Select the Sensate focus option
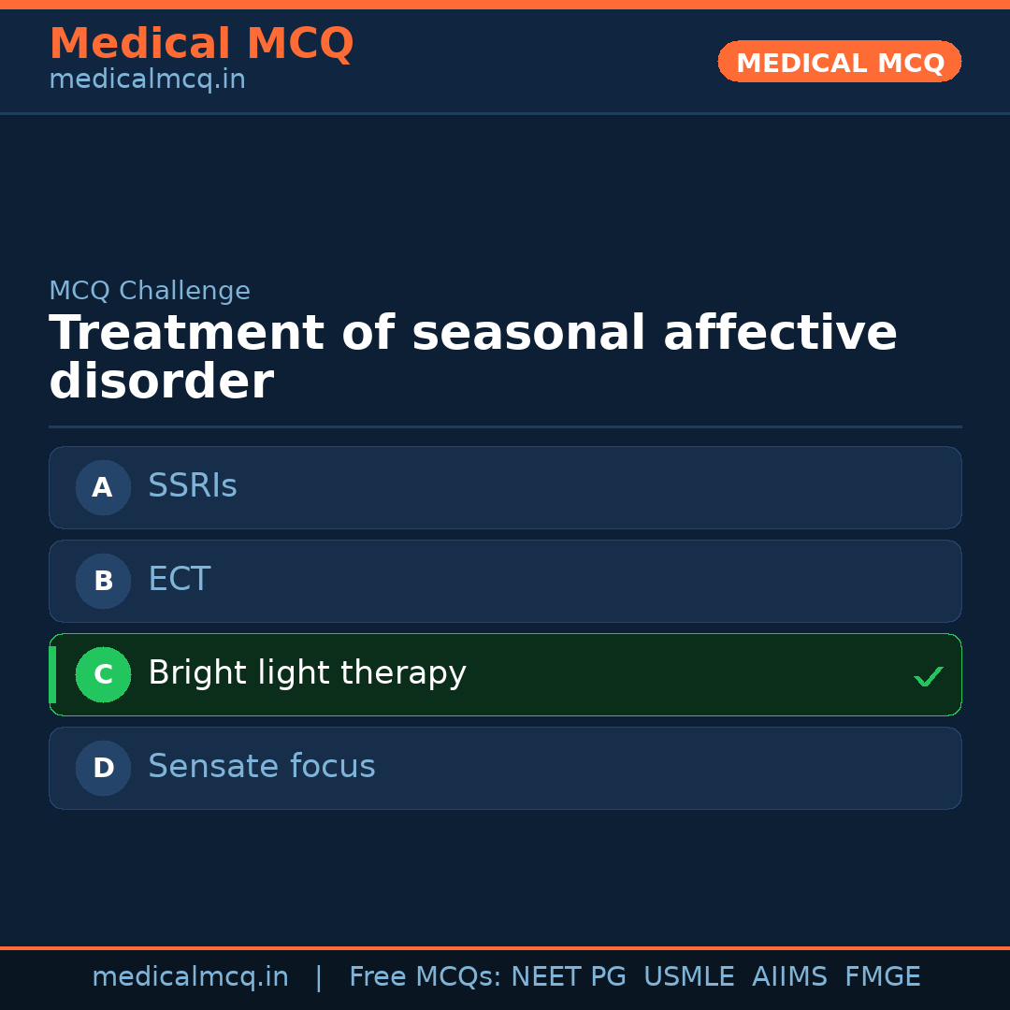 pyautogui.click(x=505, y=768)
